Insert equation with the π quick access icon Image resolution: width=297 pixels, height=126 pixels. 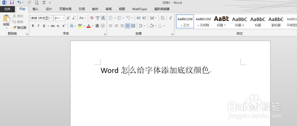[44, 2]
